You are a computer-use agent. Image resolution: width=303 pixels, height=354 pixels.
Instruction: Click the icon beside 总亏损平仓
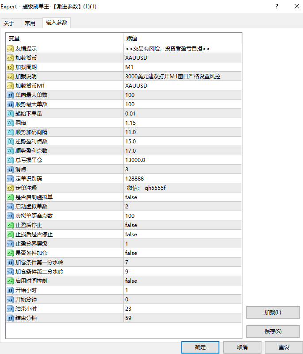(x=10, y=160)
